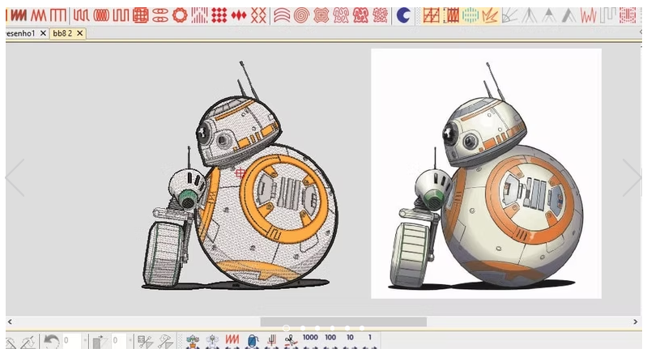Switch to the bb8 2 tab
The height and width of the screenshot is (353, 647).
click(62, 33)
